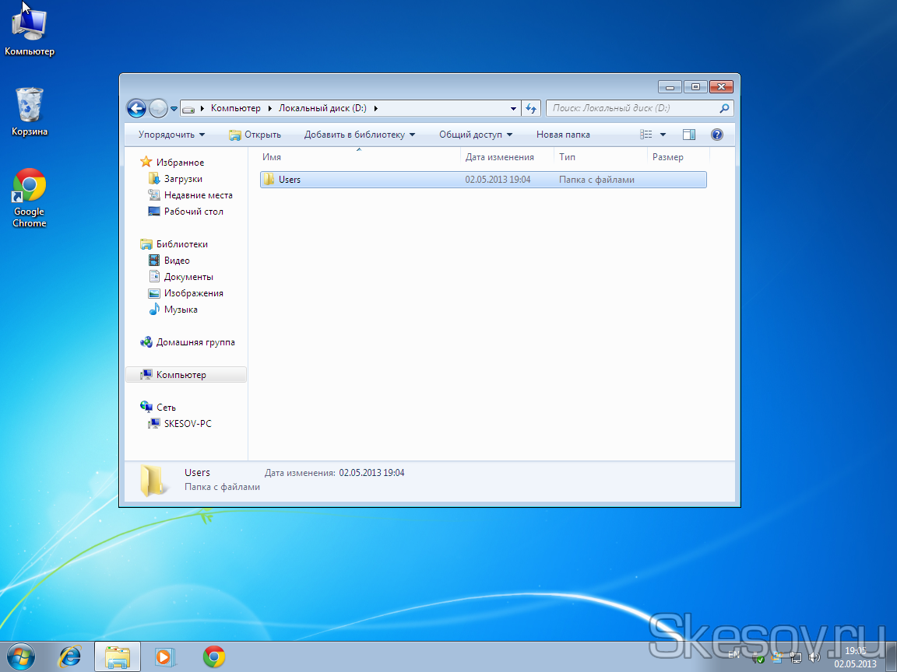This screenshot has width=897, height=672.
Task: Launch Internet Explorer from taskbar
Action: click(x=70, y=656)
